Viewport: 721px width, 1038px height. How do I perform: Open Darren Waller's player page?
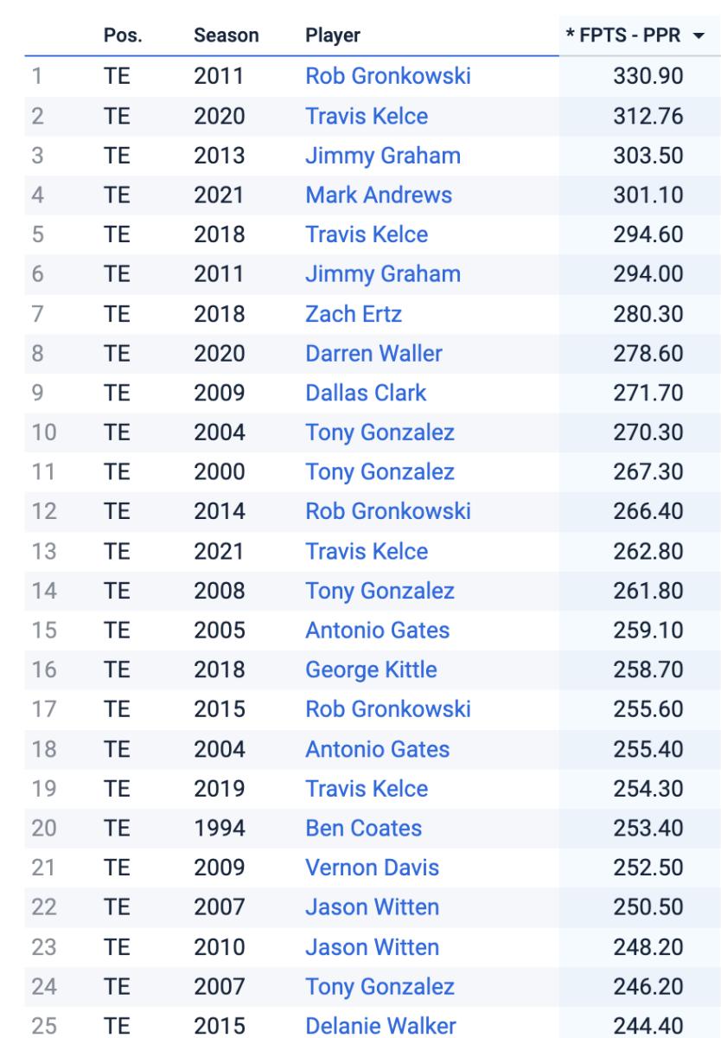pyautogui.click(x=373, y=353)
